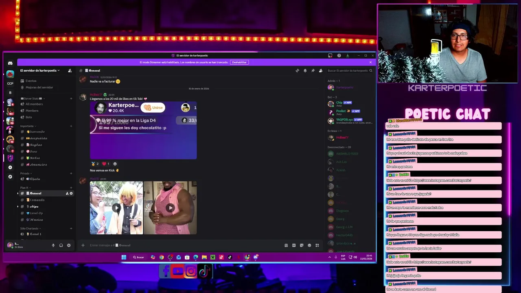Open Discord direct messages home icon

(10, 63)
